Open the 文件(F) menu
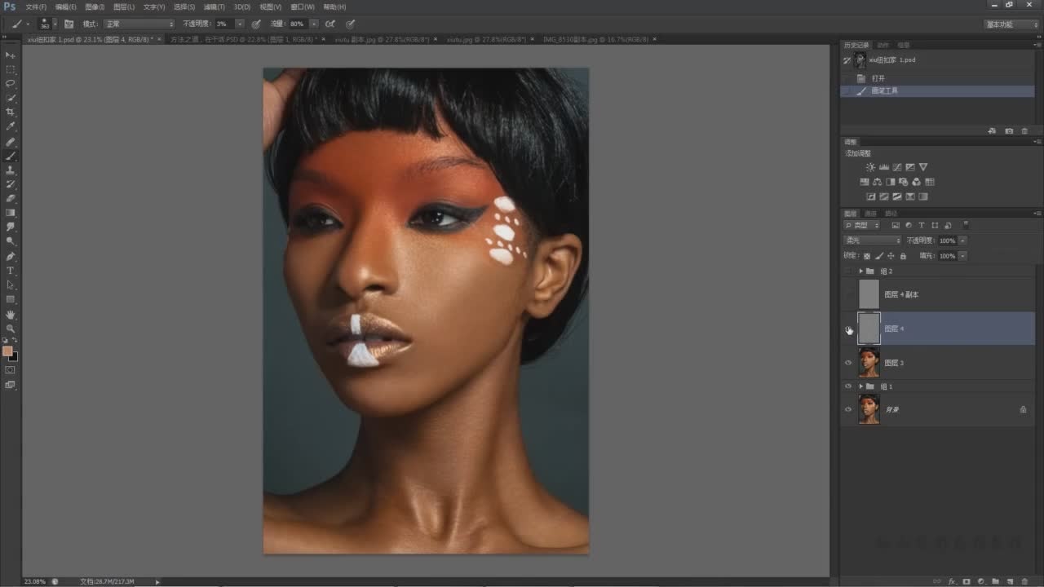The width and height of the screenshot is (1044, 587). coord(37,7)
